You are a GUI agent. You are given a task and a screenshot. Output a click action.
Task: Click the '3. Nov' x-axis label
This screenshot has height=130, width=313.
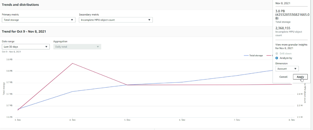pos(18,120)
